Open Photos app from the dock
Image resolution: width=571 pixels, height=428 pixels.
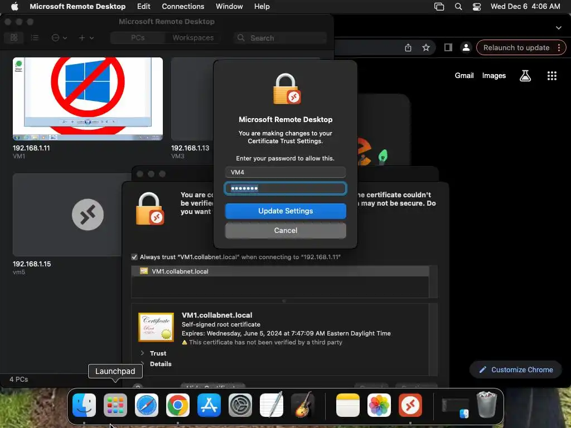pos(379,405)
